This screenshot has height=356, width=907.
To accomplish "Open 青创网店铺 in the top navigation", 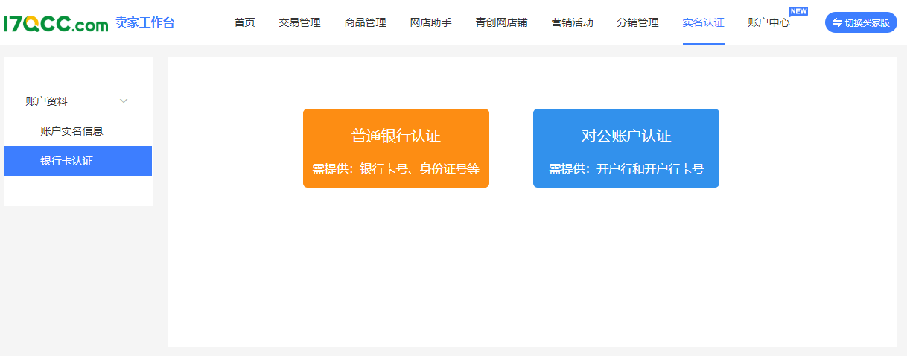I will [x=501, y=22].
